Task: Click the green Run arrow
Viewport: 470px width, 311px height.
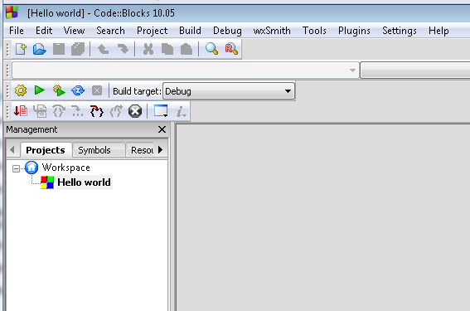Action: (40, 90)
